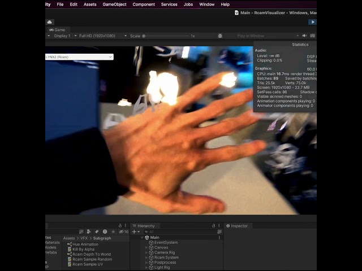Select the Hue Animation subgraph asset
362x271 pixels.
(85, 244)
